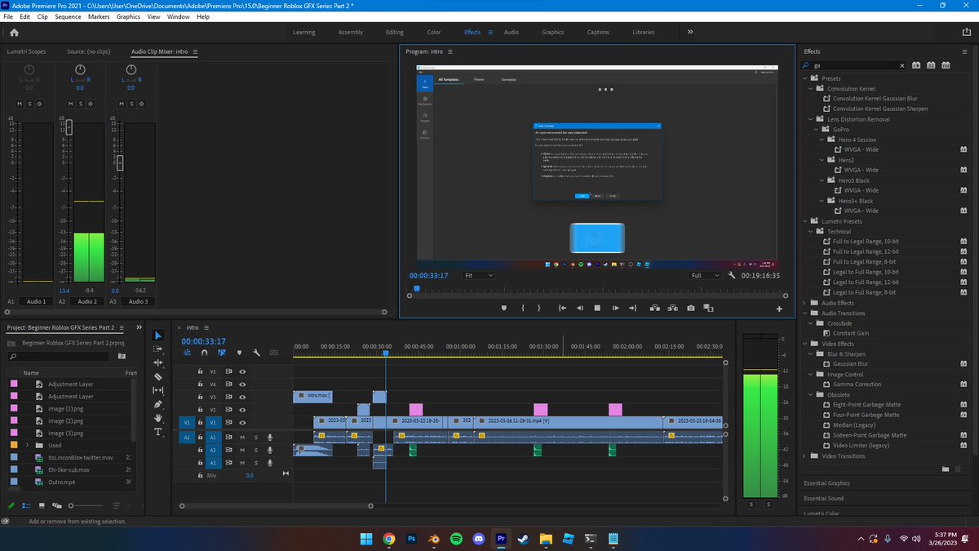Open the Essential Sound panel

click(824, 498)
